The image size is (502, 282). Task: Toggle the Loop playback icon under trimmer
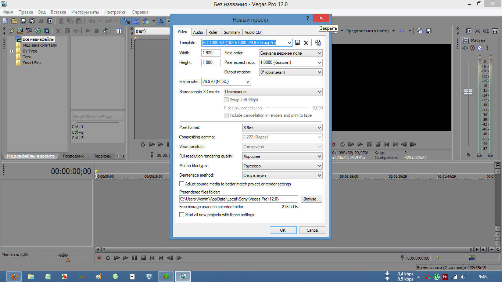(x=143, y=144)
